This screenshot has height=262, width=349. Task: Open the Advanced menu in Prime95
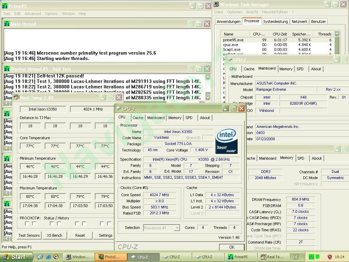click(x=33, y=14)
